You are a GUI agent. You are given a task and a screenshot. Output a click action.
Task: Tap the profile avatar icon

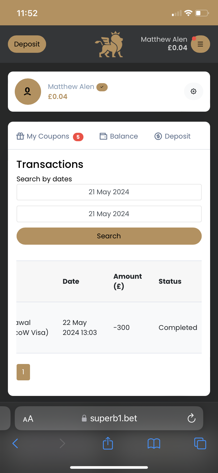(28, 92)
